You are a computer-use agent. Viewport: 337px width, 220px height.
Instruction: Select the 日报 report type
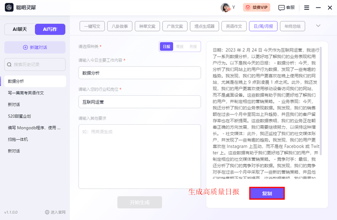[x=166, y=47]
